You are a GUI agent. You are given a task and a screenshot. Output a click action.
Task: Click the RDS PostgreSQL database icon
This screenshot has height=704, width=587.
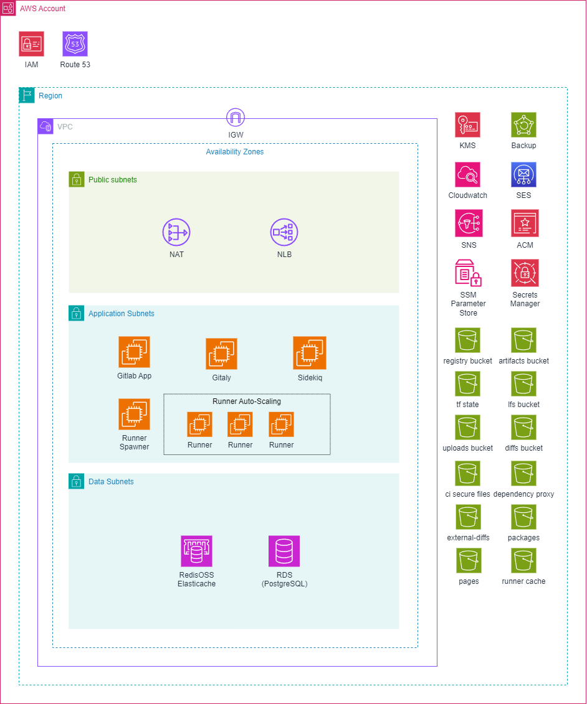click(x=284, y=551)
